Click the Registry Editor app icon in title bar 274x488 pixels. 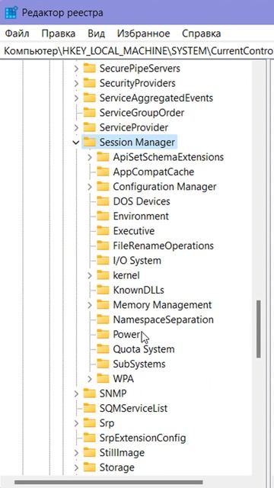click(11, 13)
